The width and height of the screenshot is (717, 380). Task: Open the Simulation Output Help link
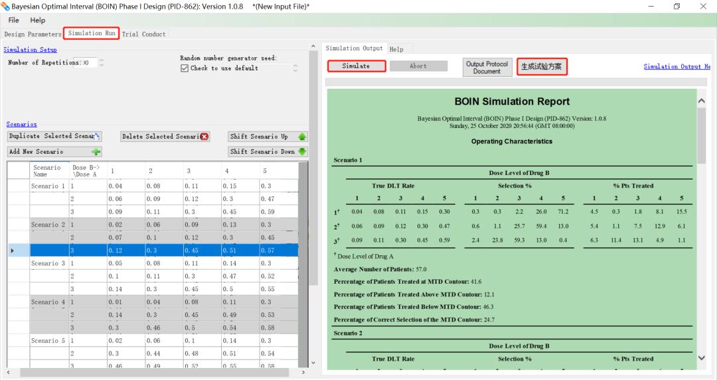[x=677, y=67]
